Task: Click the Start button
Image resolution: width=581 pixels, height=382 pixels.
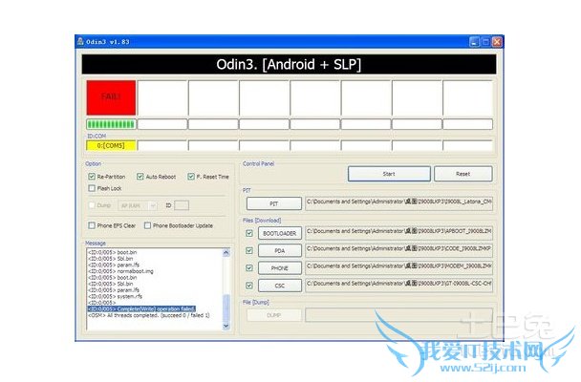Action: click(389, 174)
